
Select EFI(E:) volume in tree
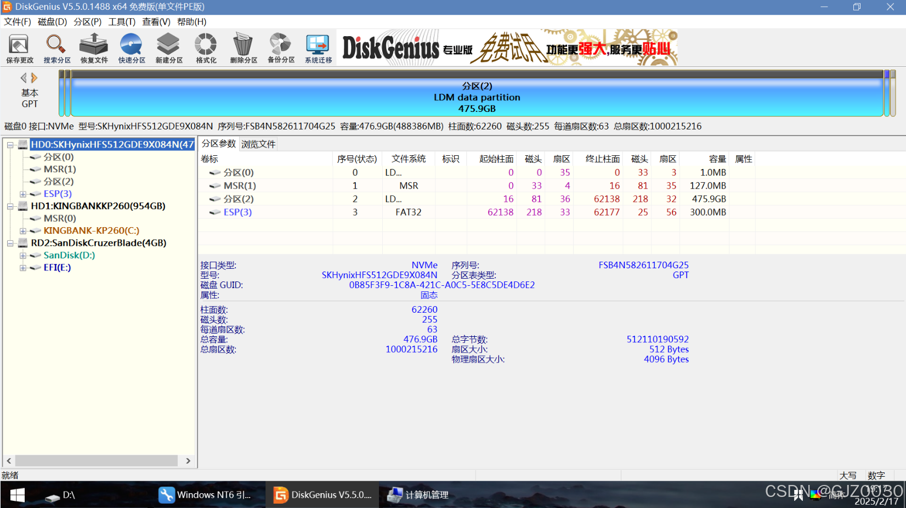point(57,267)
